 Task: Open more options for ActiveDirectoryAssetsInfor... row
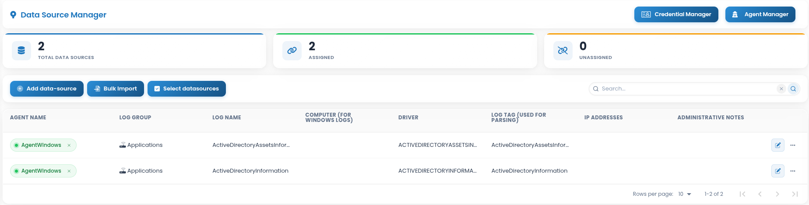793,145
